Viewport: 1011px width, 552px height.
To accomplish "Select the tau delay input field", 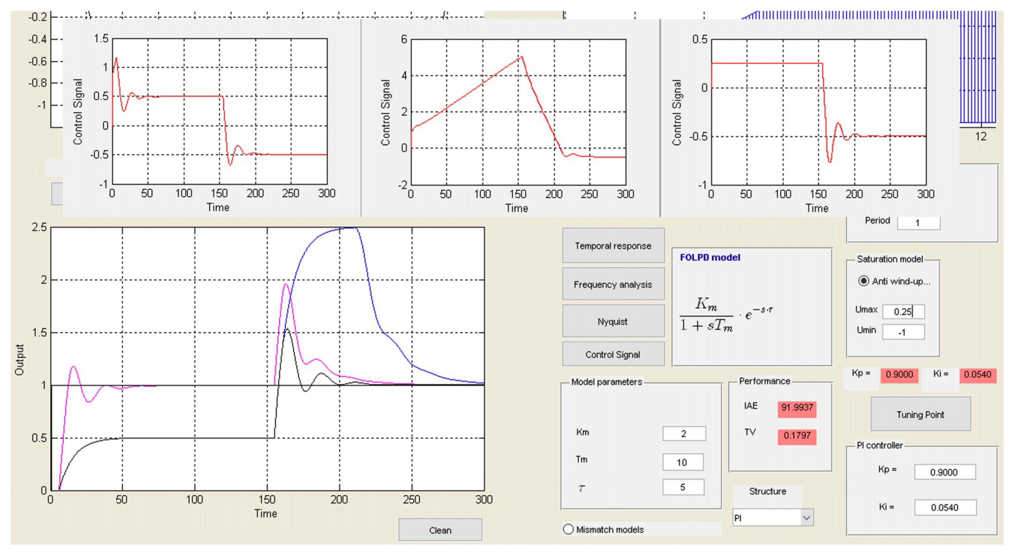I will [x=683, y=487].
